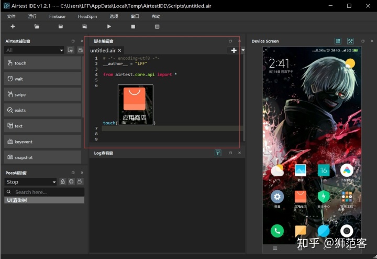
Task: Expand the tab list arrow beside the plus button
Action: (x=243, y=50)
